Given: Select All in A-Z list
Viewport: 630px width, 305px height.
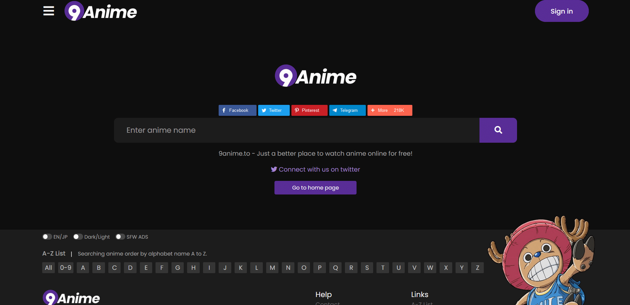Looking at the screenshot, I should pos(49,267).
